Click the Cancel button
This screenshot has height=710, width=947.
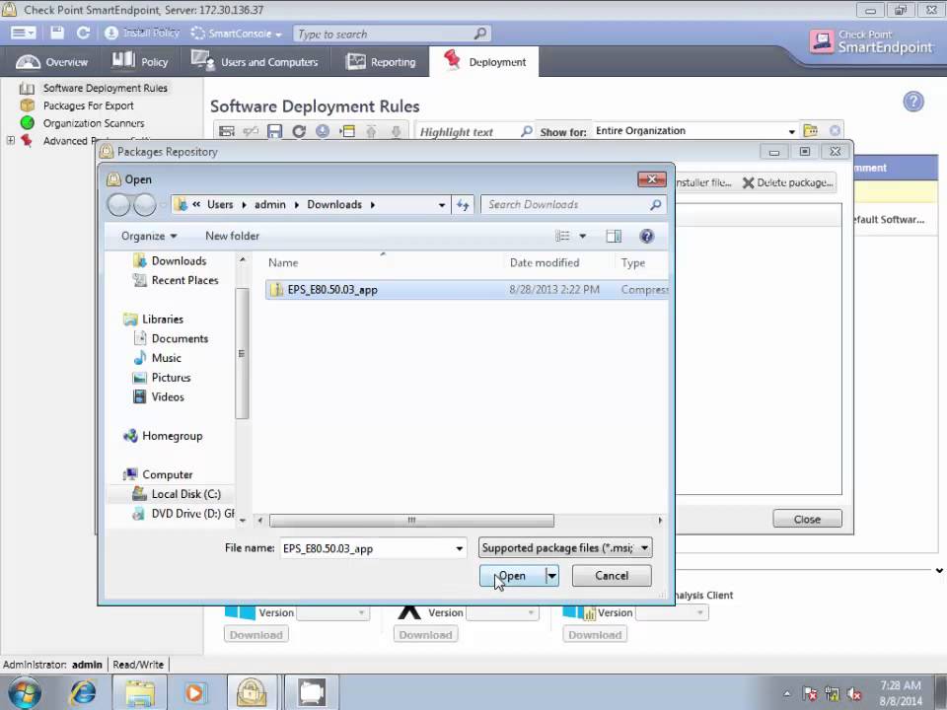coord(612,576)
